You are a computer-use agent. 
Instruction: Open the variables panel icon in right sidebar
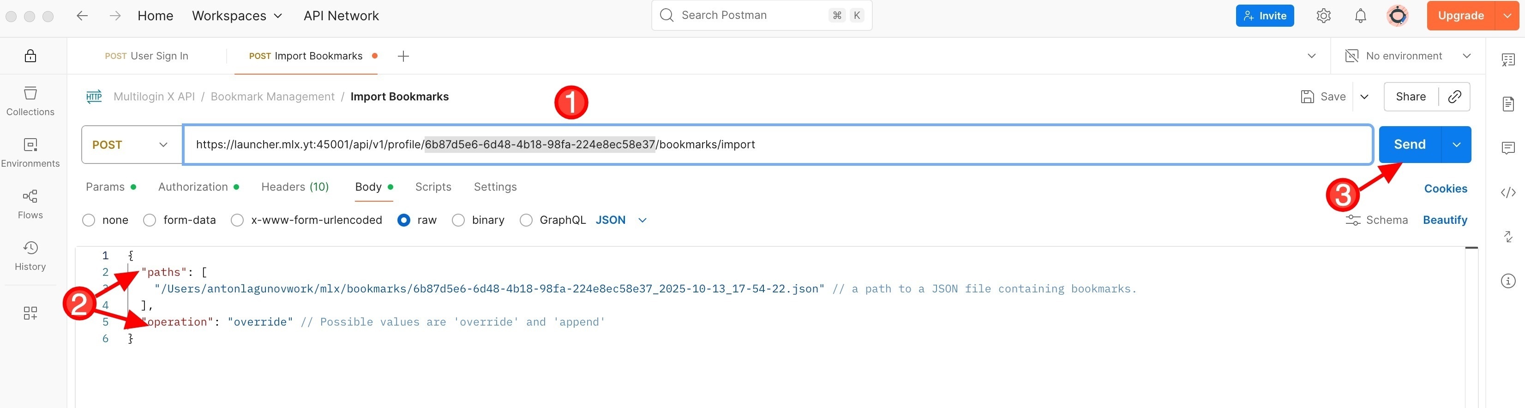[1508, 60]
